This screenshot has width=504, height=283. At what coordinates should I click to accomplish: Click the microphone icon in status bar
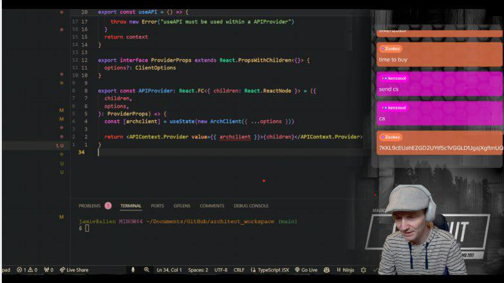pyautogui.click(x=133, y=270)
